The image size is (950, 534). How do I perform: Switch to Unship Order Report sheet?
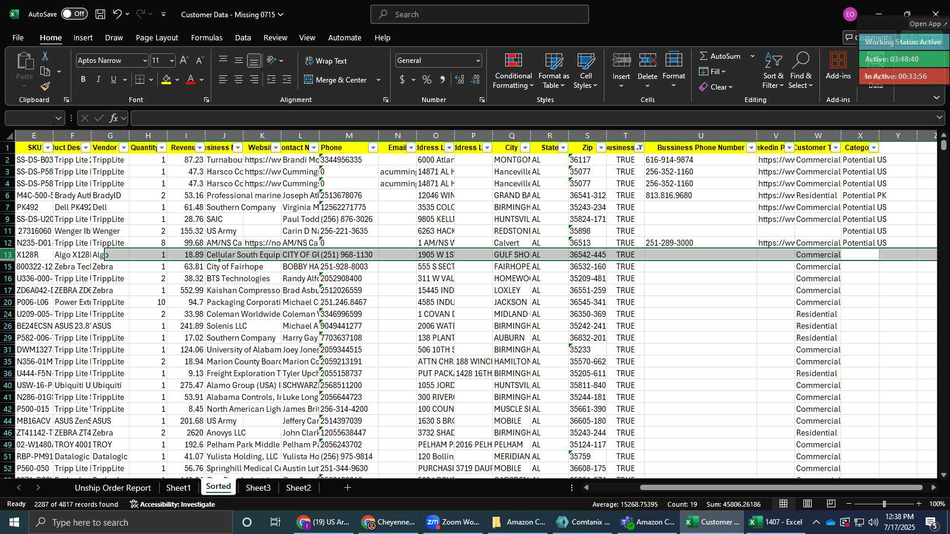(113, 488)
